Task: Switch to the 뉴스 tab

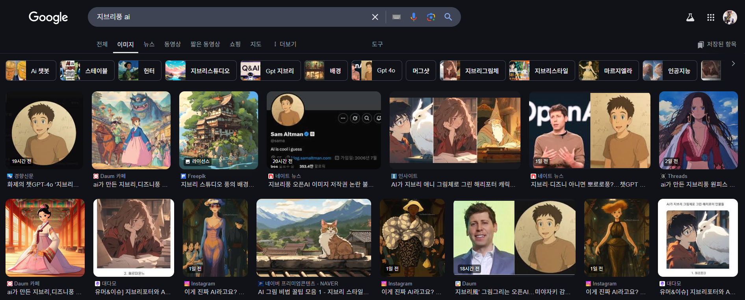Action: click(149, 44)
